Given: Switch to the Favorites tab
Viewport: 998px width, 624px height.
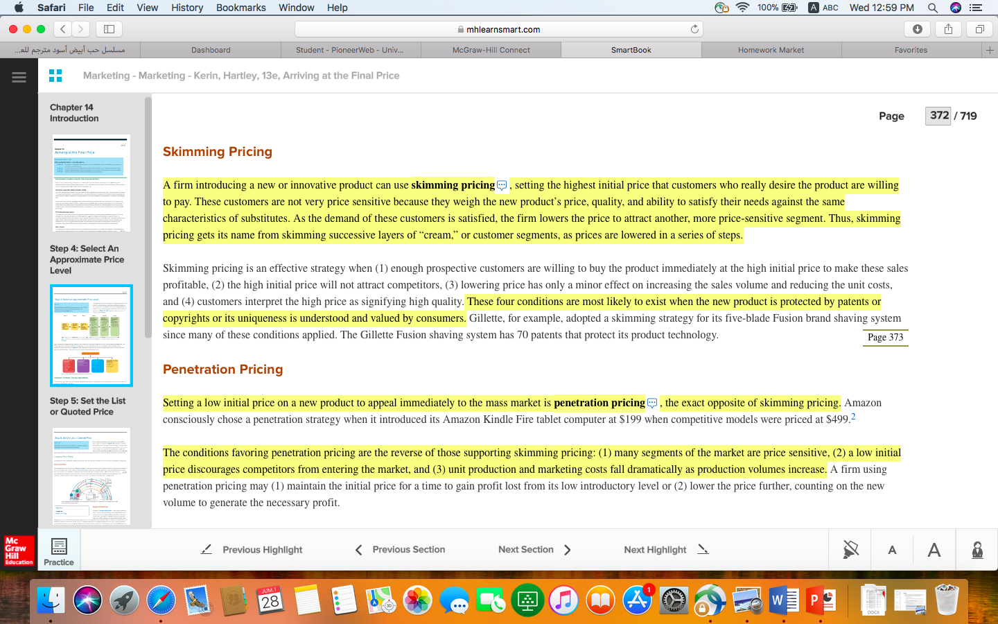Looking at the screenshot, I should tap(911, 50).
